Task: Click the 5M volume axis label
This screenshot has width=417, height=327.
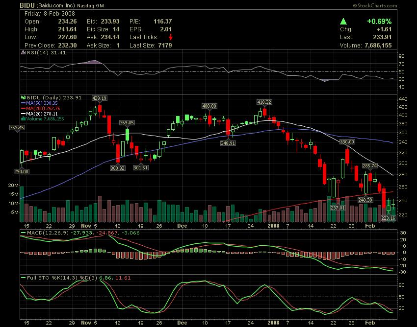Action: 15,212
